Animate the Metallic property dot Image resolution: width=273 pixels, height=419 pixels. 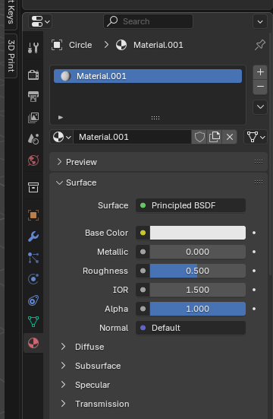[x=254, y=252]
